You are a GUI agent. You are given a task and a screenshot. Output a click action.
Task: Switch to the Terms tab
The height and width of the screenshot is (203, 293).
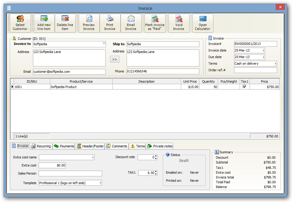click(138, 146)
